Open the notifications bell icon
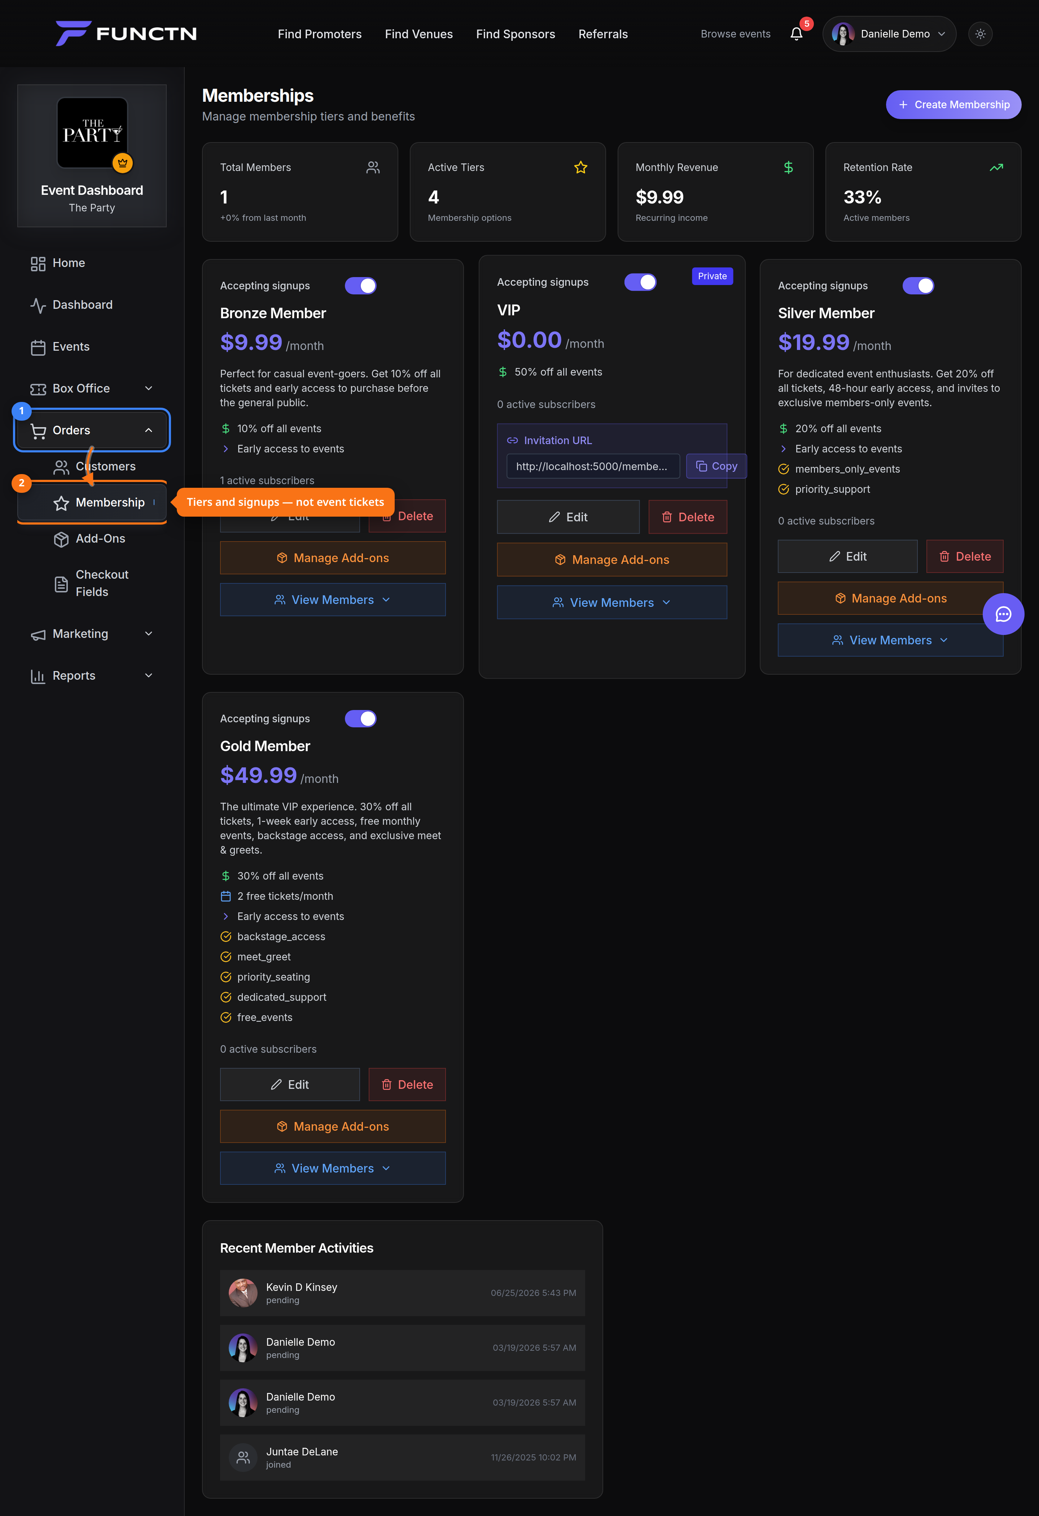This screenshot has height=1516, width=1039. coord(796,34)
